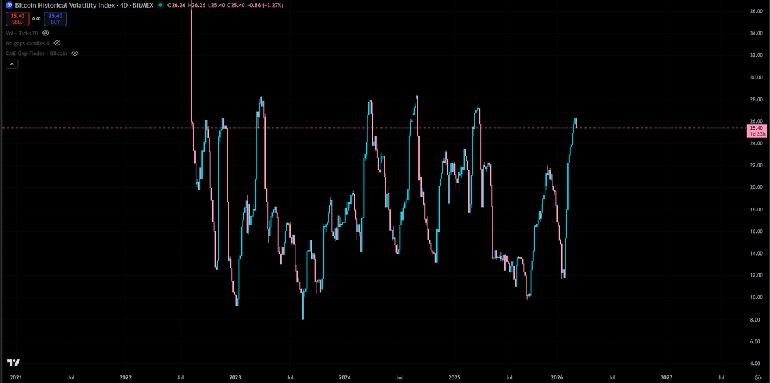Screen dimensions: 770x383
Task: Click the Bitcoin Historical Volatility Index symbol logo
Action: click(8, 5)
